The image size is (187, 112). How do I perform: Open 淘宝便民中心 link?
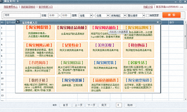pos(11,7)
